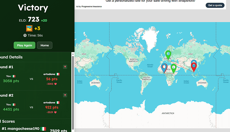
Task: Click Italy flag beside You in Round #1
Action: (14, 76)
